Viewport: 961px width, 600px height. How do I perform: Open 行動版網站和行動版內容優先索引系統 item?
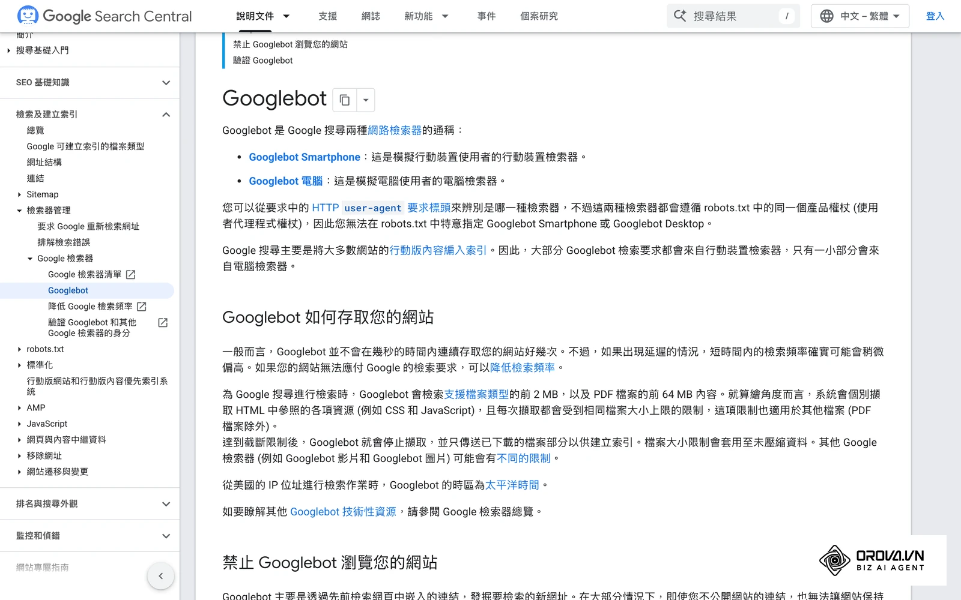[x=97, y=386]
